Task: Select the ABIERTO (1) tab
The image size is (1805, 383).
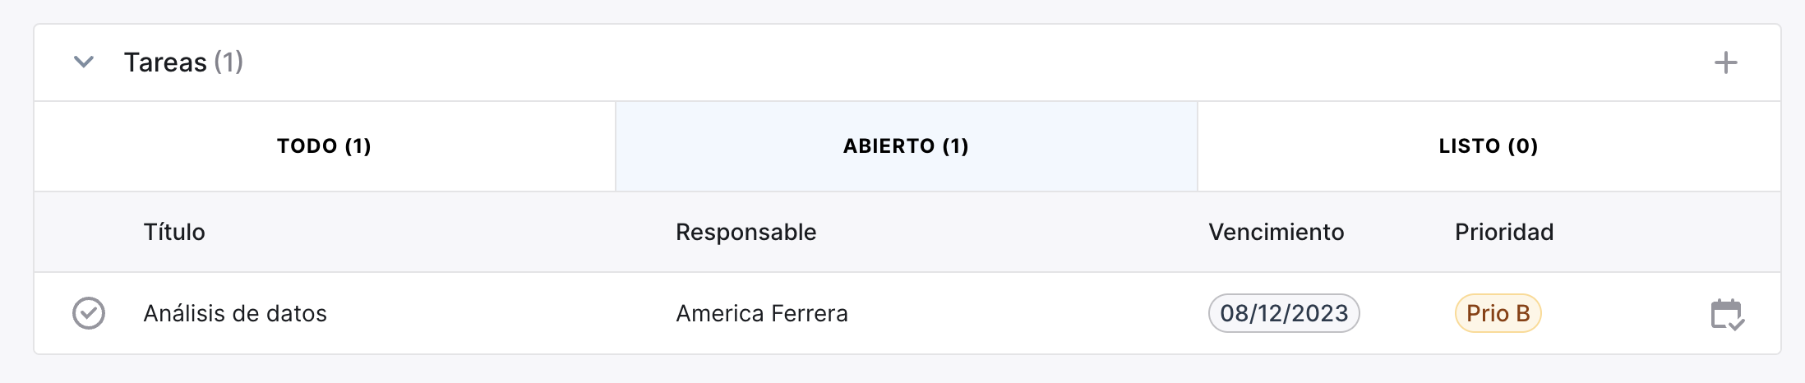Action: tap(906, 146)
